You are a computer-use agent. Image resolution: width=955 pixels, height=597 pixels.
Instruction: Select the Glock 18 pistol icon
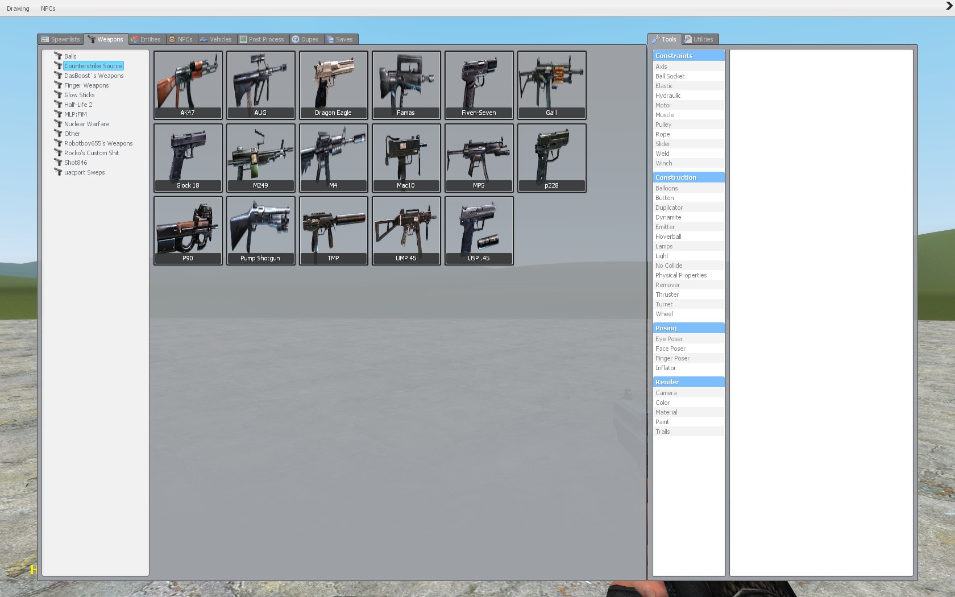[188, 157]
